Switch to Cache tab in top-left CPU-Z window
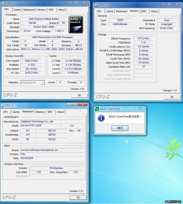 pyautogui.click(x=17, y=10)
